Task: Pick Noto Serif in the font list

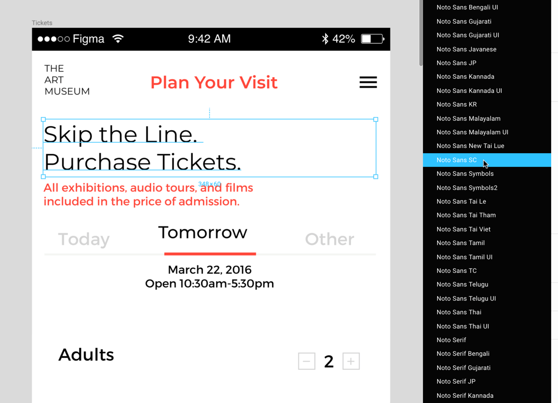Action: (x=451, y=340)
